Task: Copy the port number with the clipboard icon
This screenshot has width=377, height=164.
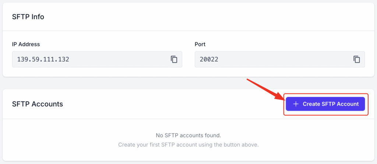Action: 356,59
